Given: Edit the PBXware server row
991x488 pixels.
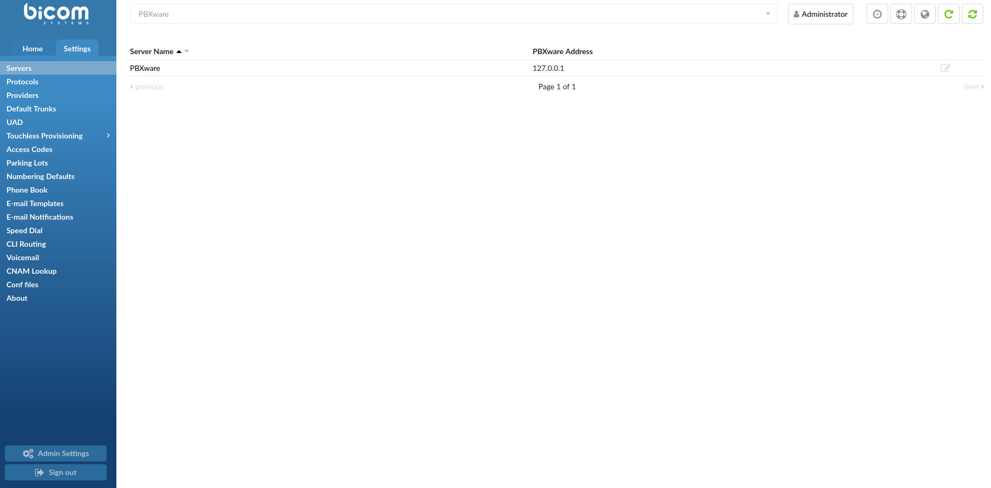Looking at the screenshot, I should pos(946,68).
